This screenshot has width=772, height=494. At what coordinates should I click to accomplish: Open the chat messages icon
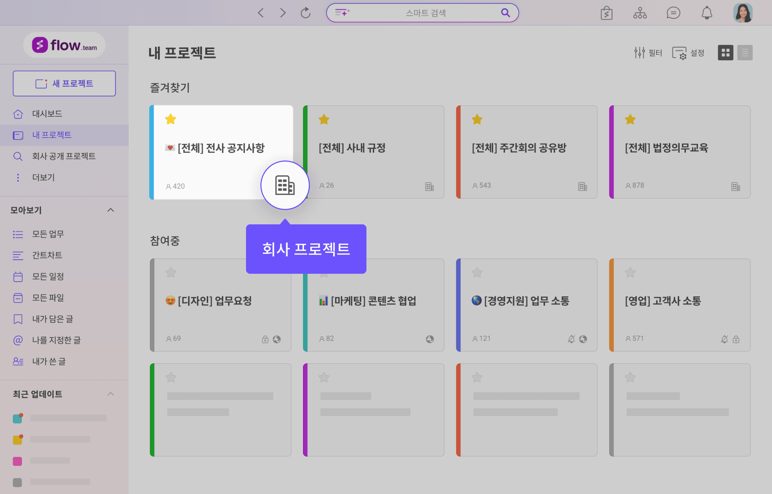[x=673, y=13]
